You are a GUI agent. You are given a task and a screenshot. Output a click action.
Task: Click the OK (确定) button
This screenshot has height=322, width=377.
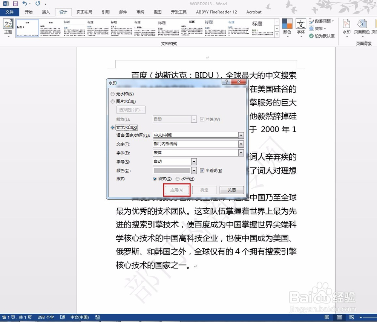click(204, 190)
